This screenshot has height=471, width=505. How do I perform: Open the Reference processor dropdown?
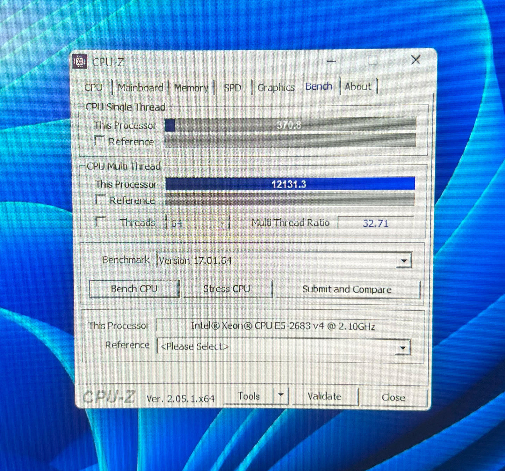[403, 348]
